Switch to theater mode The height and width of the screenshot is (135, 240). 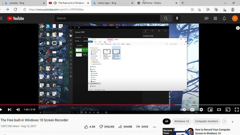tap(219, 109)
